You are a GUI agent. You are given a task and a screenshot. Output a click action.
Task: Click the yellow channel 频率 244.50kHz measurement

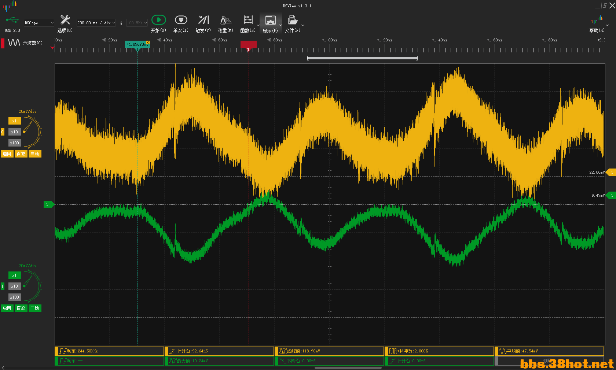pyautogui.click(x=109, y=351)
